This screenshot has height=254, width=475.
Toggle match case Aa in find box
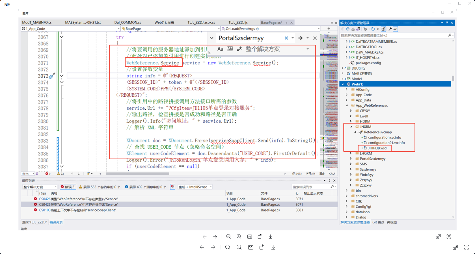point(220,49)
